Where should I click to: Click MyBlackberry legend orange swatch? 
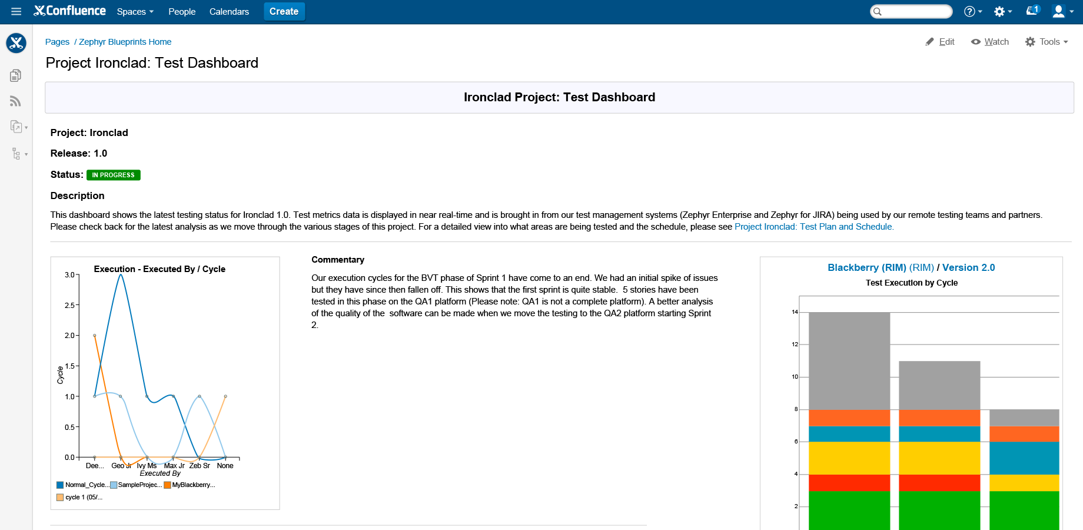pyautogui.click(x=167, y=485)
